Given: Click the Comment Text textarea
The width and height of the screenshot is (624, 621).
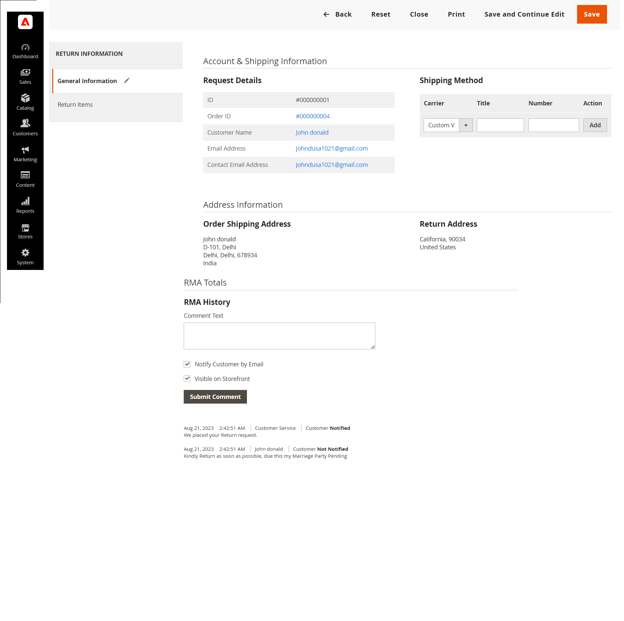Looking at the screenshot, I should pos(280,336).
